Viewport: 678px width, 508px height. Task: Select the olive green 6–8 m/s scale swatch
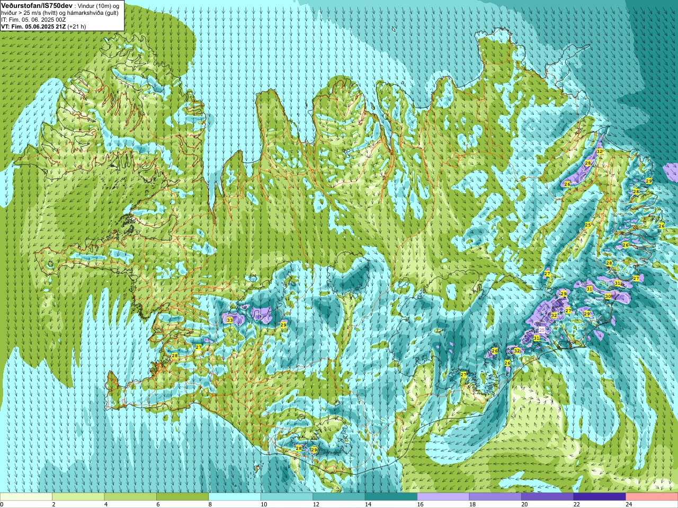point(182,497)
